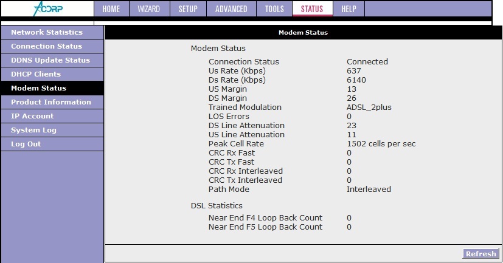This screenshot has height=263, width=503.
Task: Click the 'LOS Errors' label
Action: pos(229,116)
